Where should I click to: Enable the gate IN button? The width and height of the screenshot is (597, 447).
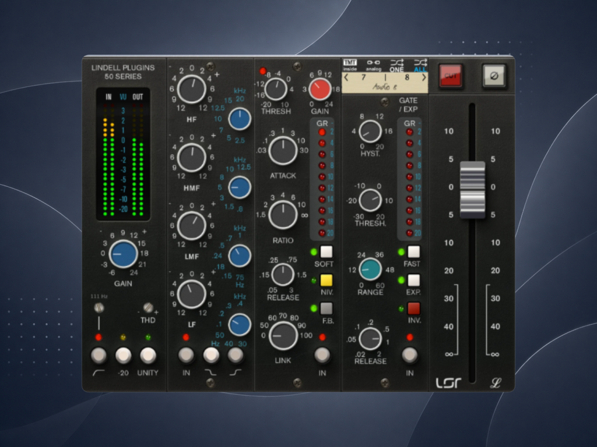pyautogui.click(x=410, y=355)
